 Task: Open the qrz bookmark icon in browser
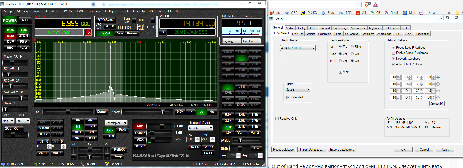tap(272, 12)
